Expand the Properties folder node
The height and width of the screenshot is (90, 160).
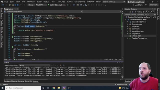coord(127,26)
